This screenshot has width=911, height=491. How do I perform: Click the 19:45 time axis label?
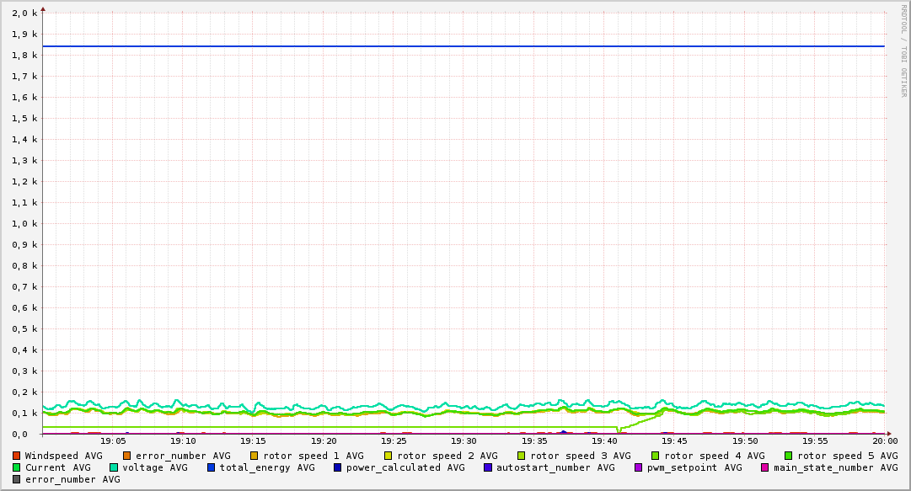tap(674, 441)
